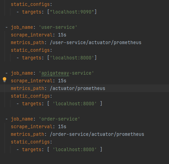This screenshot has width=169, height=164.
Task: Click metrics_path key in order-service block
Action: click(x=27, y=134)
